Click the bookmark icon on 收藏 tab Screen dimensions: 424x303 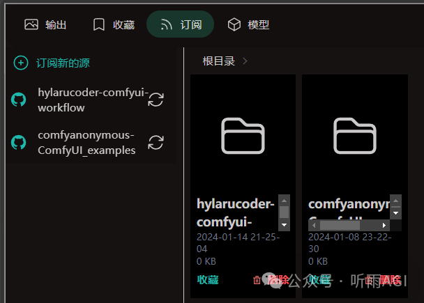click(99, 24)
